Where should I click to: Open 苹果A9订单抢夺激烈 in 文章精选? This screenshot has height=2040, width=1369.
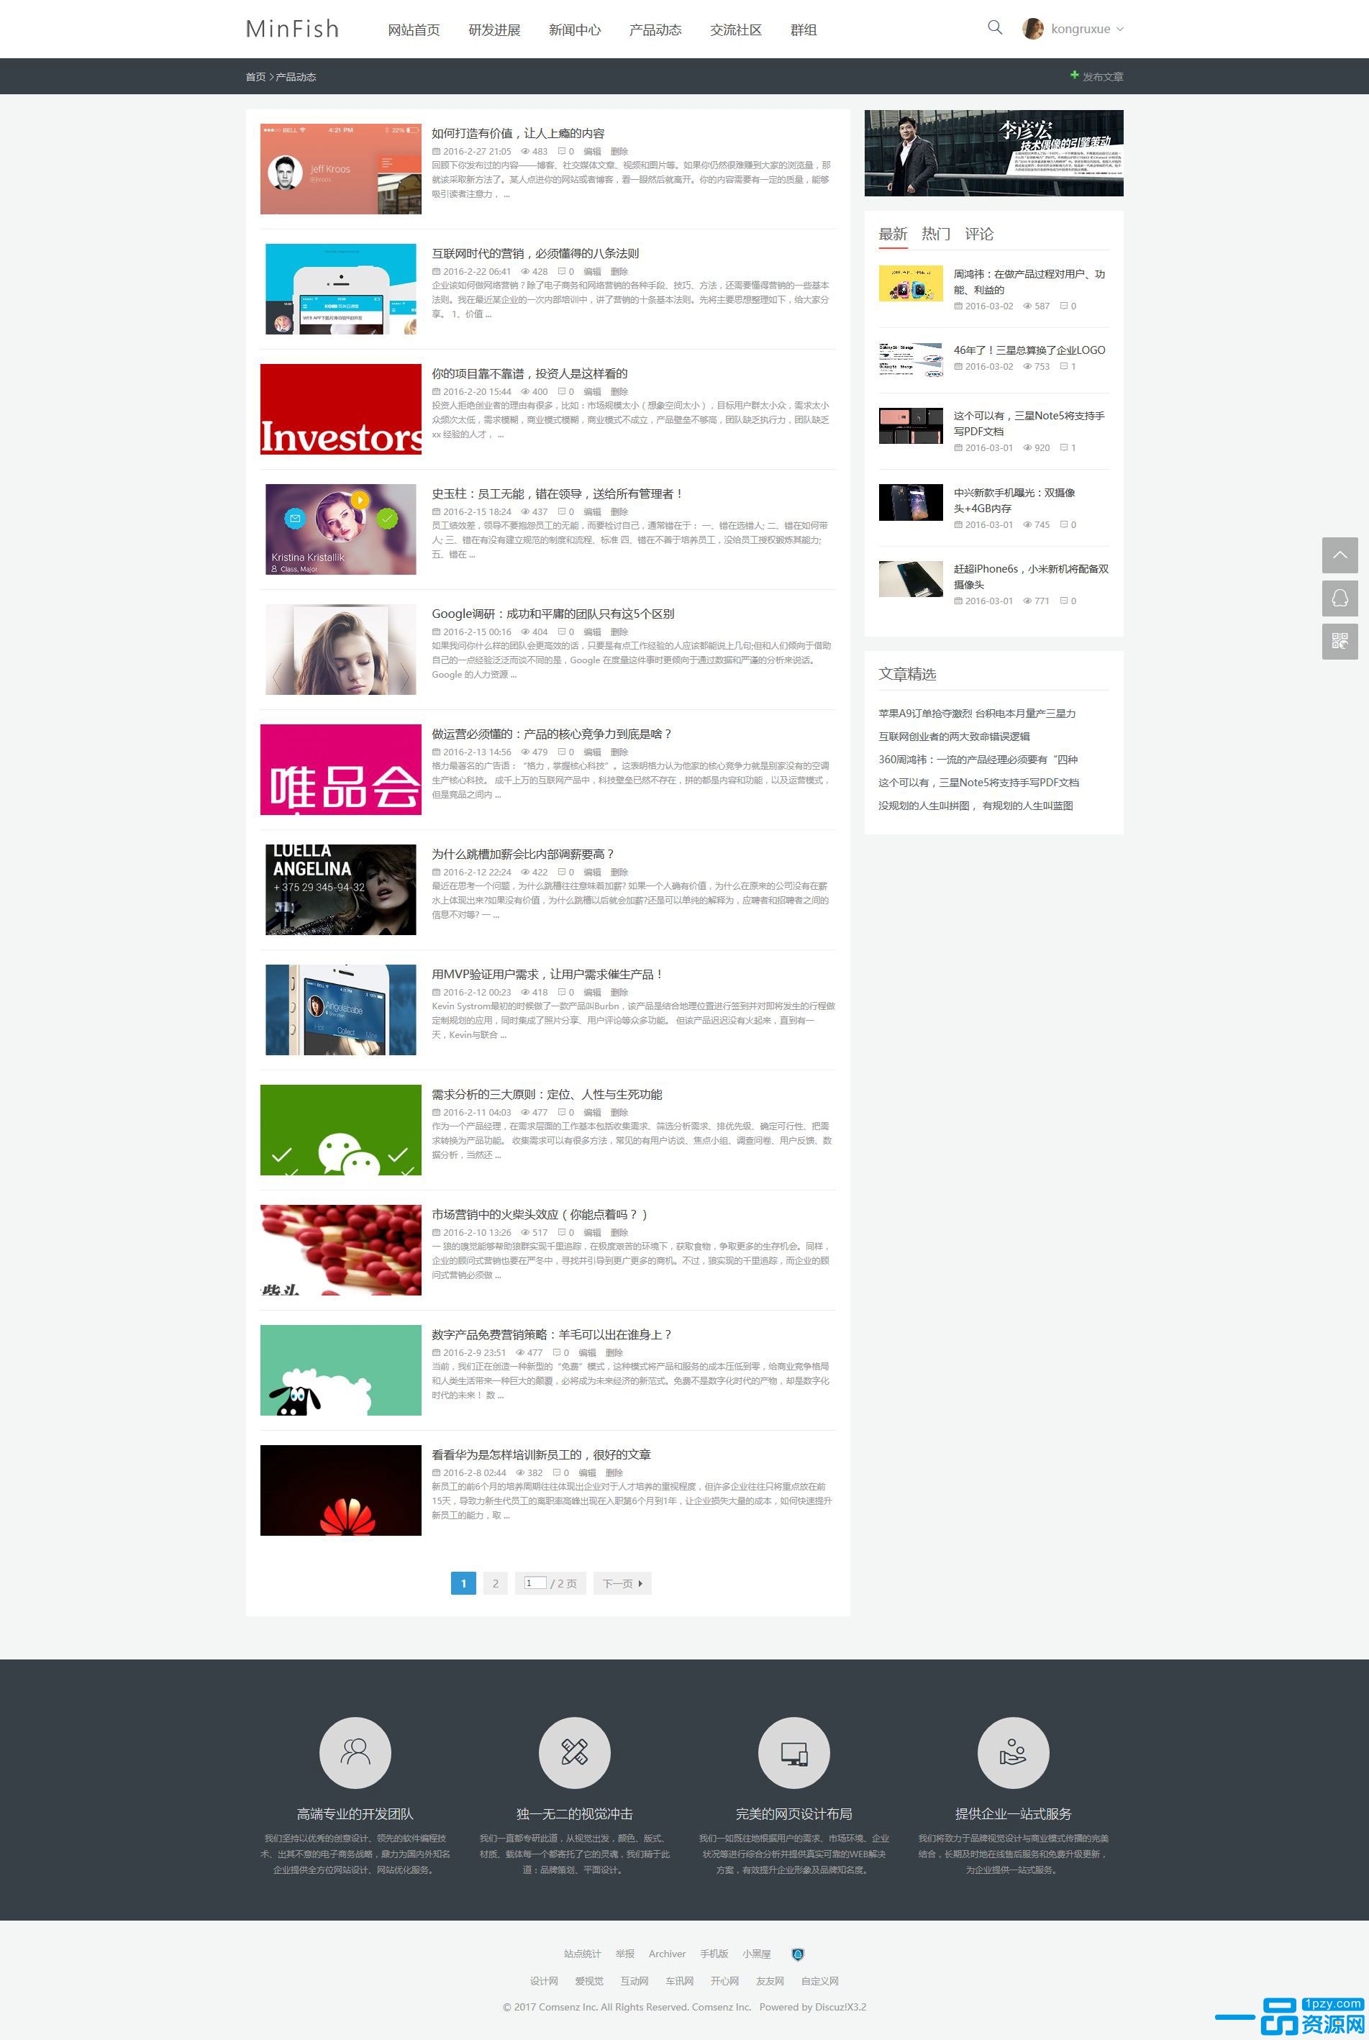coord(977,713)
